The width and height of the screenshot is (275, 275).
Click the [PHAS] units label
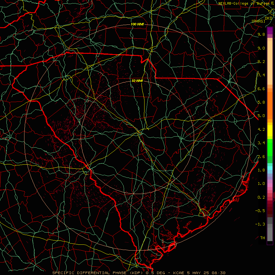point(258,21)
